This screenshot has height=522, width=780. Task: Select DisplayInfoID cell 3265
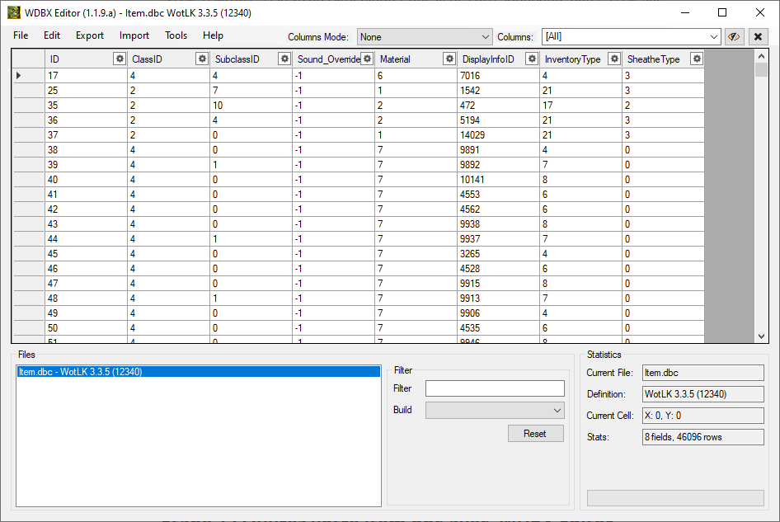click(499, 254)
